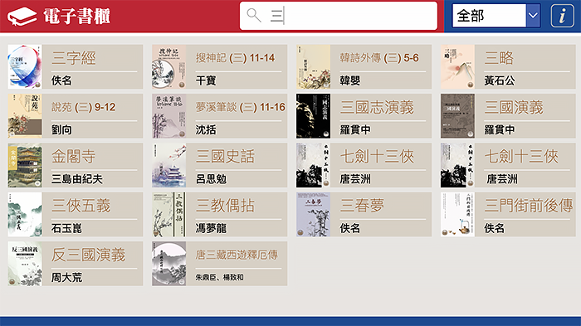Open the 三俠五義 book cover
This screenshot has height=326, width=581.
[25, 215]
